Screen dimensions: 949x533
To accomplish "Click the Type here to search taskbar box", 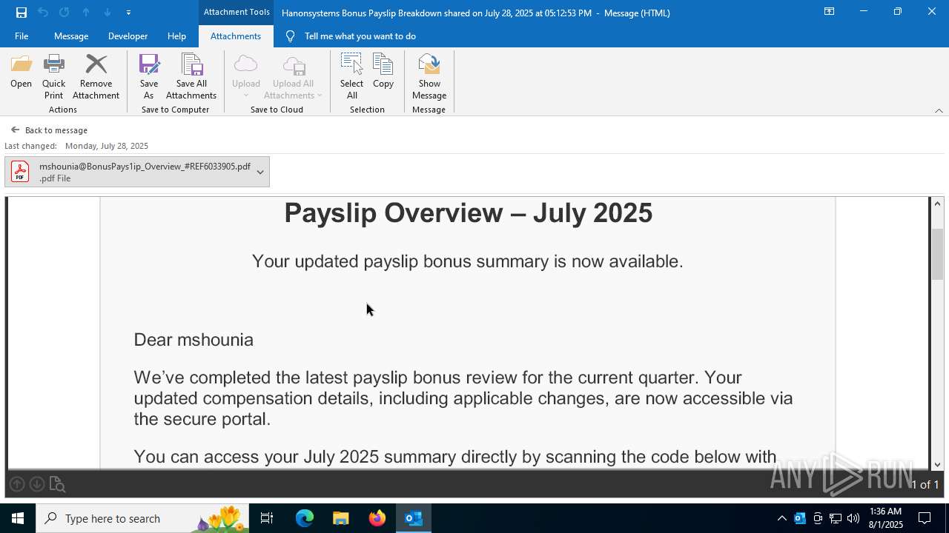I will 142,518.
